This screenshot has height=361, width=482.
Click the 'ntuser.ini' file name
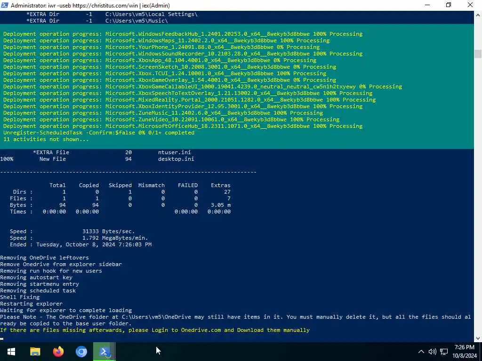pyautogui.click(x=174, y=152)
